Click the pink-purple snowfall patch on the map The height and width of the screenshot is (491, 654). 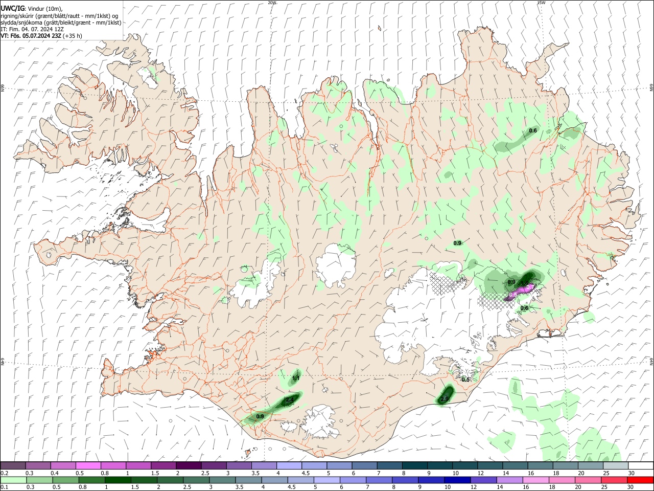[521, 292]
